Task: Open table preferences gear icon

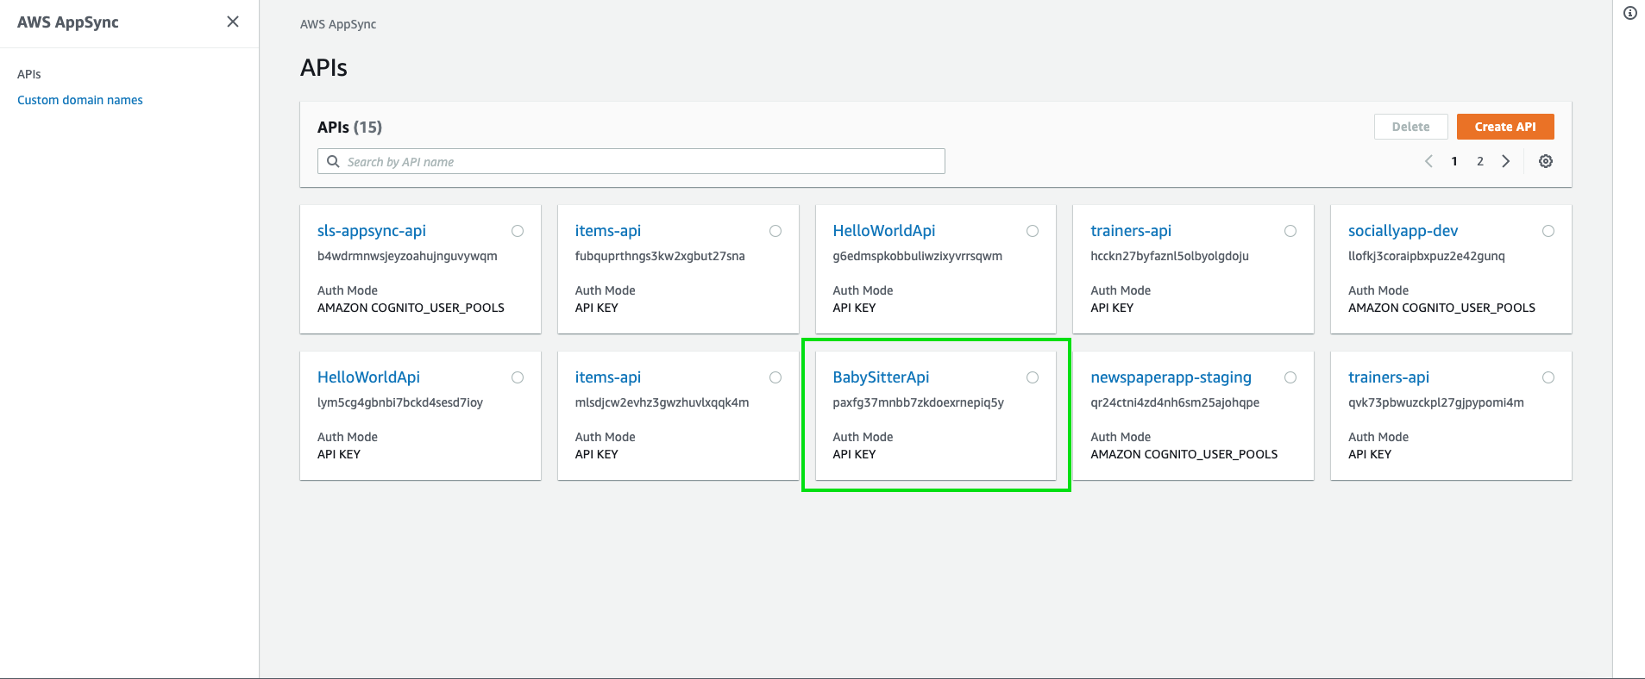Action: click(x=1546, y=161)
